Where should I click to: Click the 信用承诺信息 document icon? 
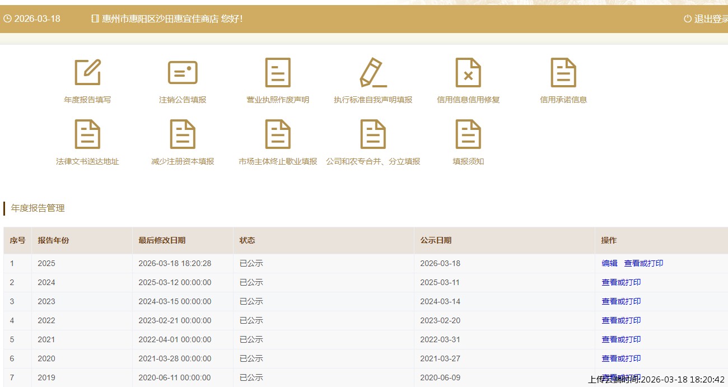coord(563,73)
